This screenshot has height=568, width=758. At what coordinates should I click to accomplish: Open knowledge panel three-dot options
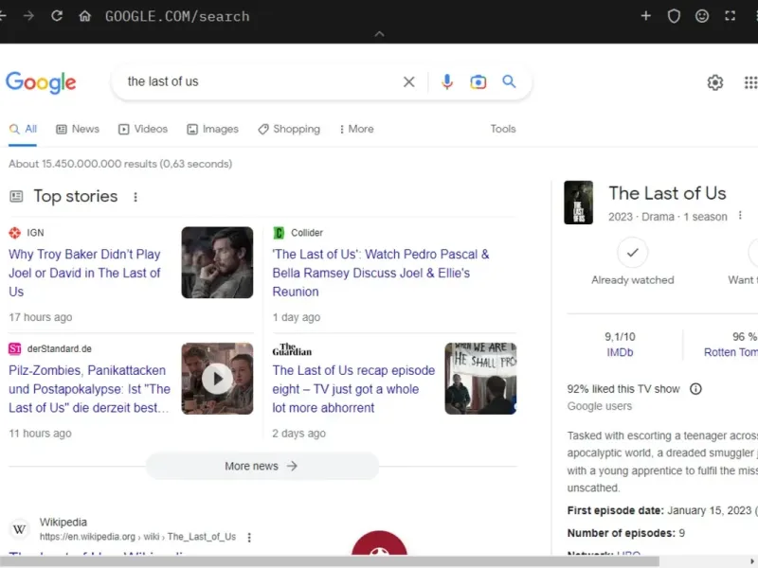740,216
